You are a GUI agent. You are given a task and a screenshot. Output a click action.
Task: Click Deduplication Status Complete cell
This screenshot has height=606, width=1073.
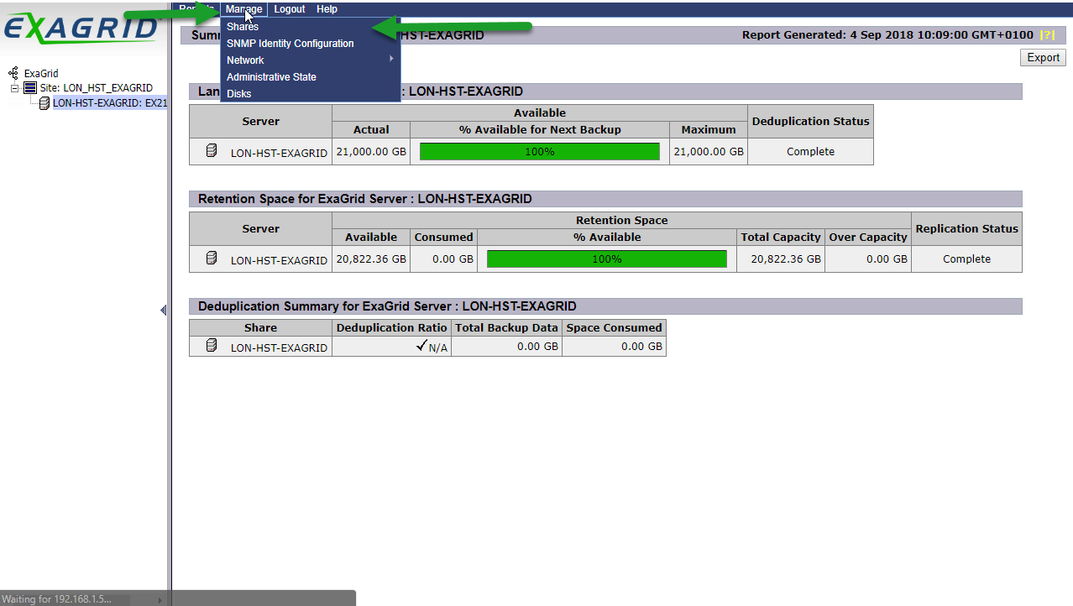tap(810, 152)
